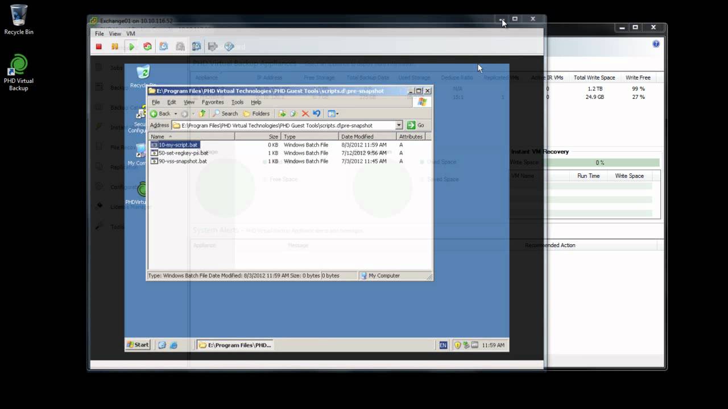
Task: Click the blue Undo arrow icon
Action: pyautogui.click(x=317, y=114)
